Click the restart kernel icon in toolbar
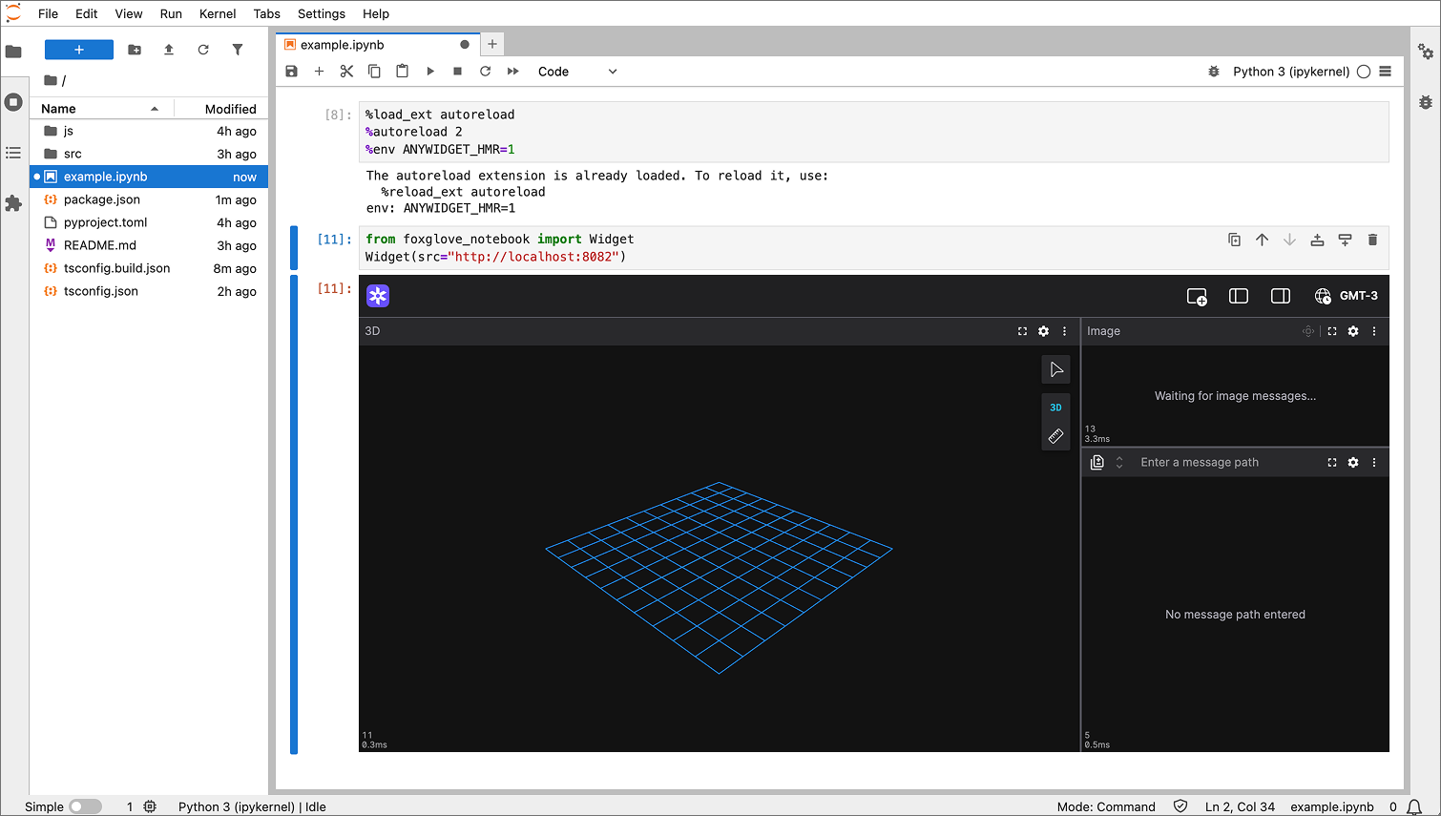1441x816 pixels. pyautogui.click(x=485, y=72)
